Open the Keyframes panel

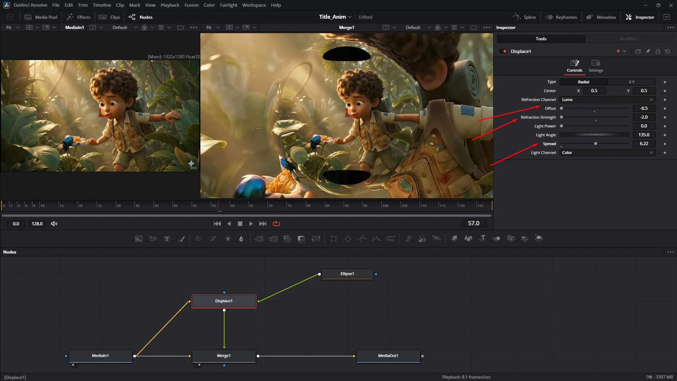coord(561,17)
